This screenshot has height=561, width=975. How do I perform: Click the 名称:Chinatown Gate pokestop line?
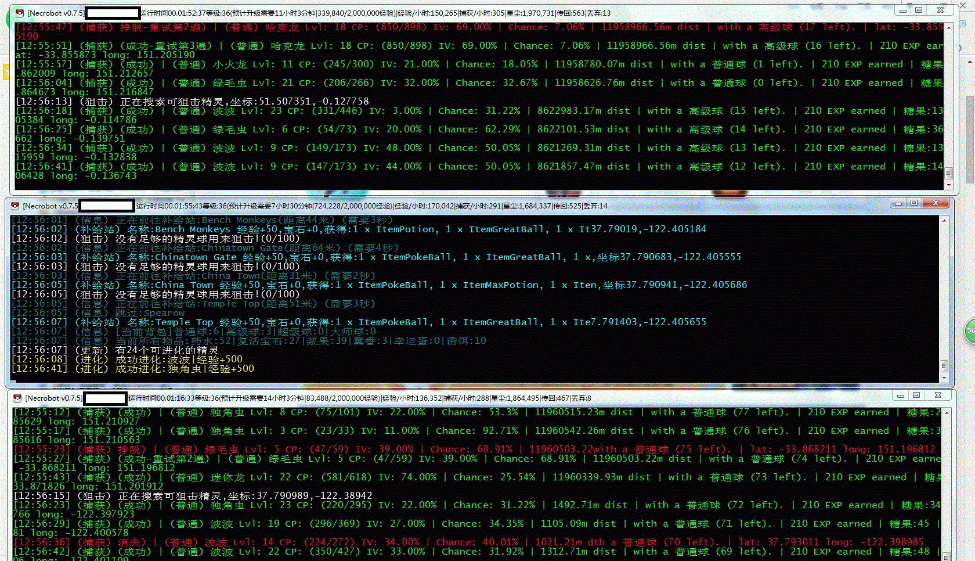click(376, 257)
